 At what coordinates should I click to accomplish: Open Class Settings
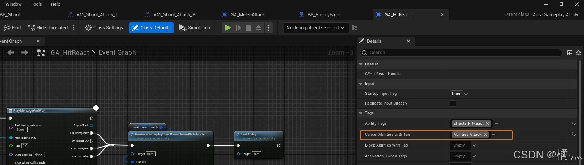104,28
